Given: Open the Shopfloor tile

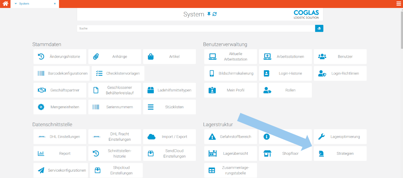Looking at the screenshot, I should pyautogui.click(x=285, y=153).
